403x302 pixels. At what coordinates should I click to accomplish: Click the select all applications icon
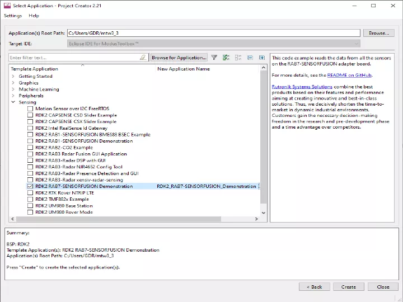click(x=226, y=58)
